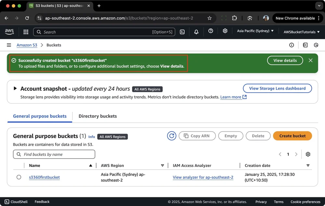This screenshot has width=325, height=206.
Task: Open the AWS console settings gear
Action: point(225,31)
